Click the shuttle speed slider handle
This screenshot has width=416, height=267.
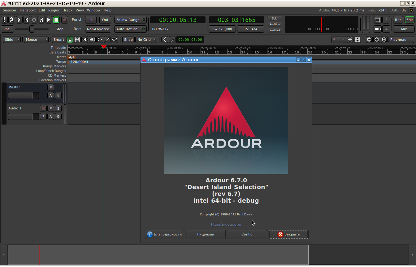(32, 29)
